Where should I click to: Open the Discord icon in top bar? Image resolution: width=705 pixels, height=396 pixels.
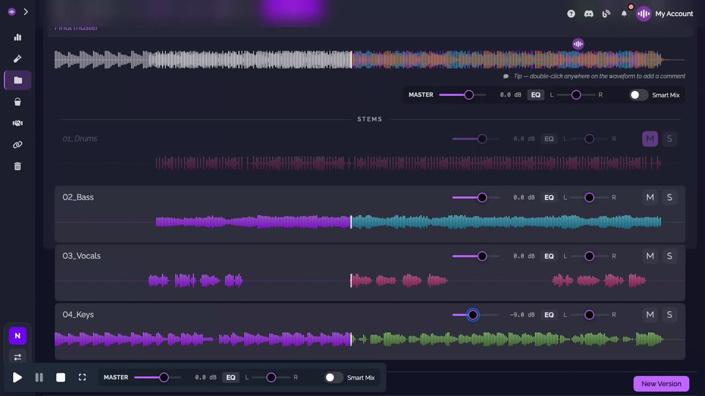click(x=589, y=14)
